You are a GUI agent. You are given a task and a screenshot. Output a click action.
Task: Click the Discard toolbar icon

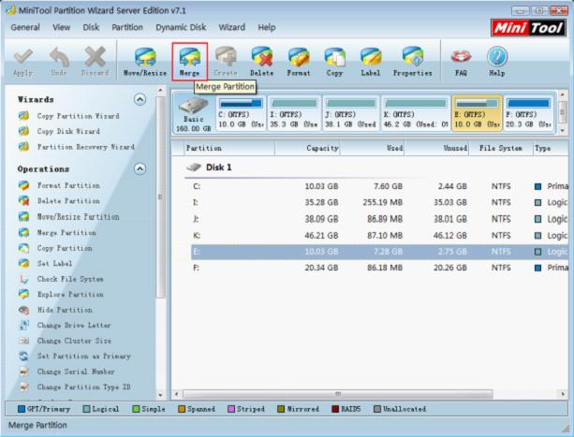point(95,57)
